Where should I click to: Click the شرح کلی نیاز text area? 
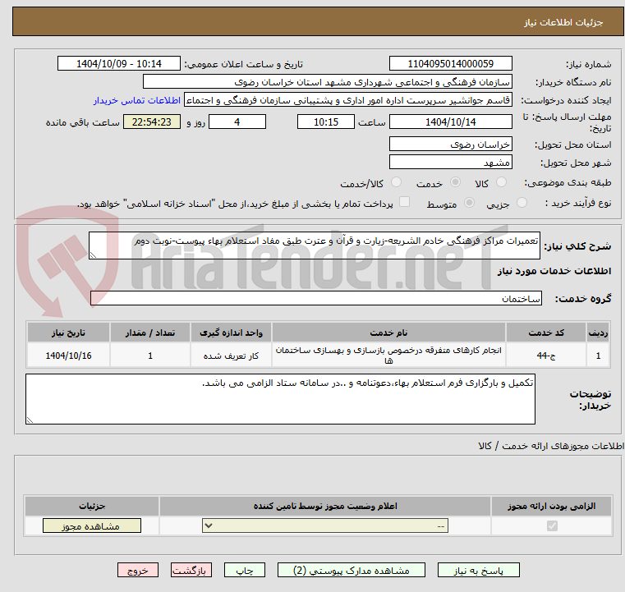(x=314, y=246)
